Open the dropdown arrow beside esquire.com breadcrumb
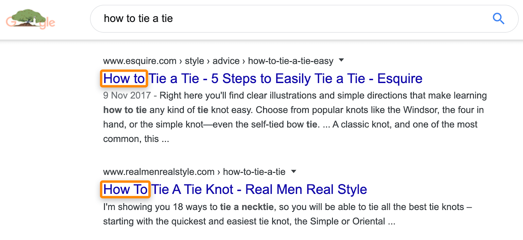Viewport: 523px width, 240px height. [x=341, y=60]
